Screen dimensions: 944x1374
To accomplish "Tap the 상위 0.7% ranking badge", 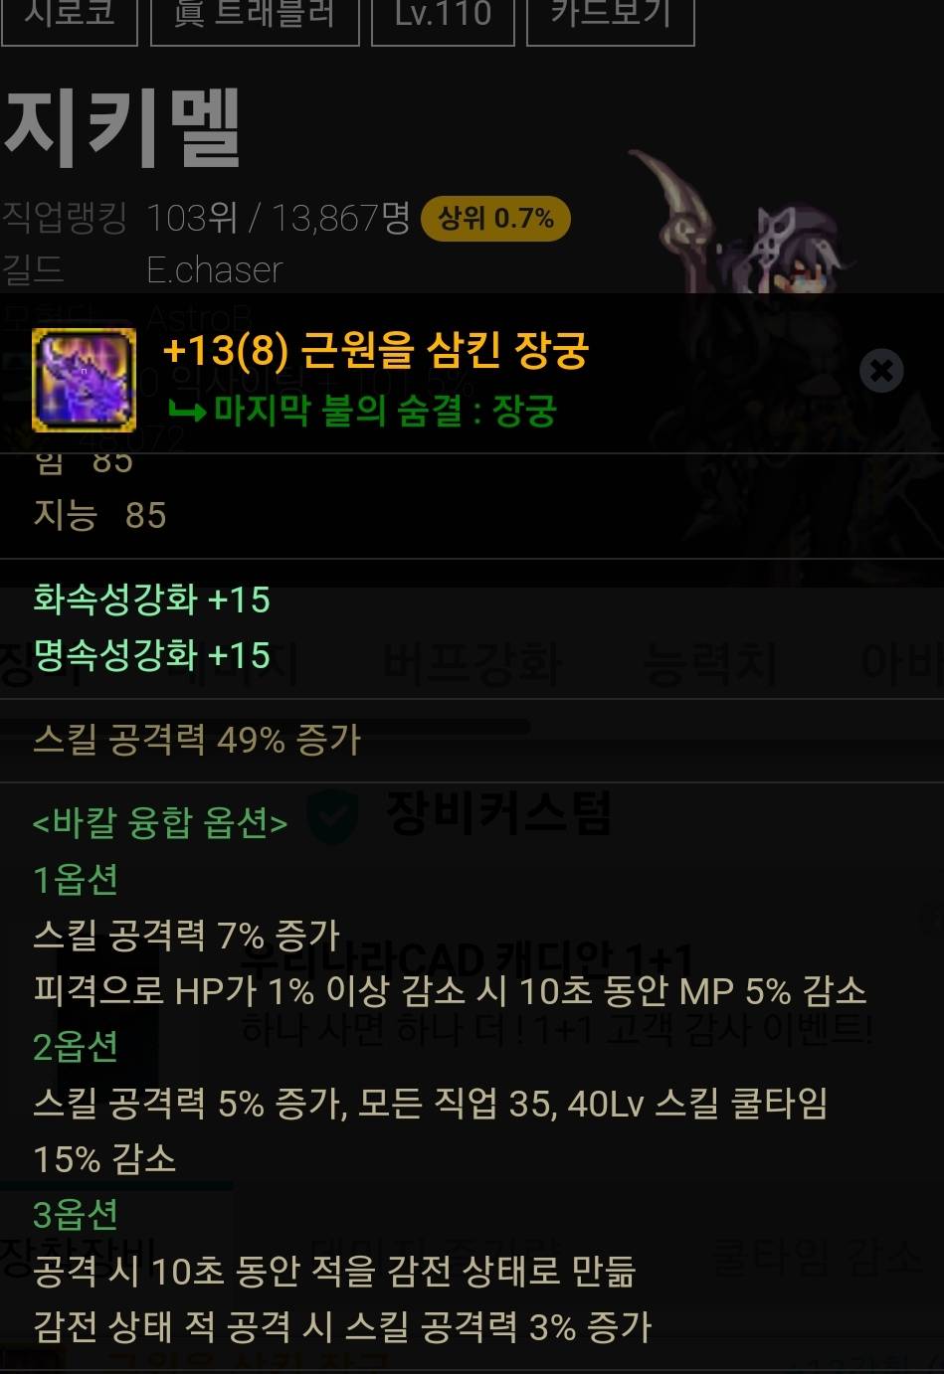I will (495, 219).
